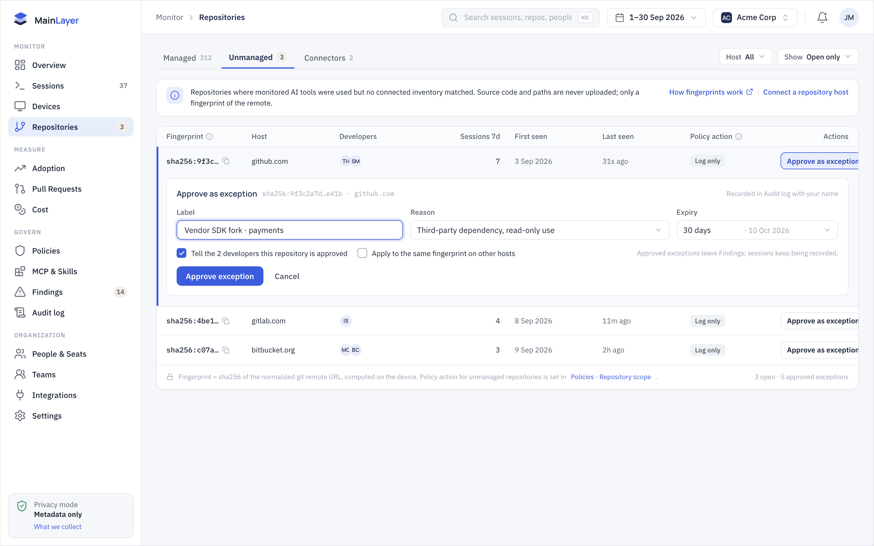Click the BC developer avatar
Viewport: 874px width, 546px height.
(x=356, y=350)
